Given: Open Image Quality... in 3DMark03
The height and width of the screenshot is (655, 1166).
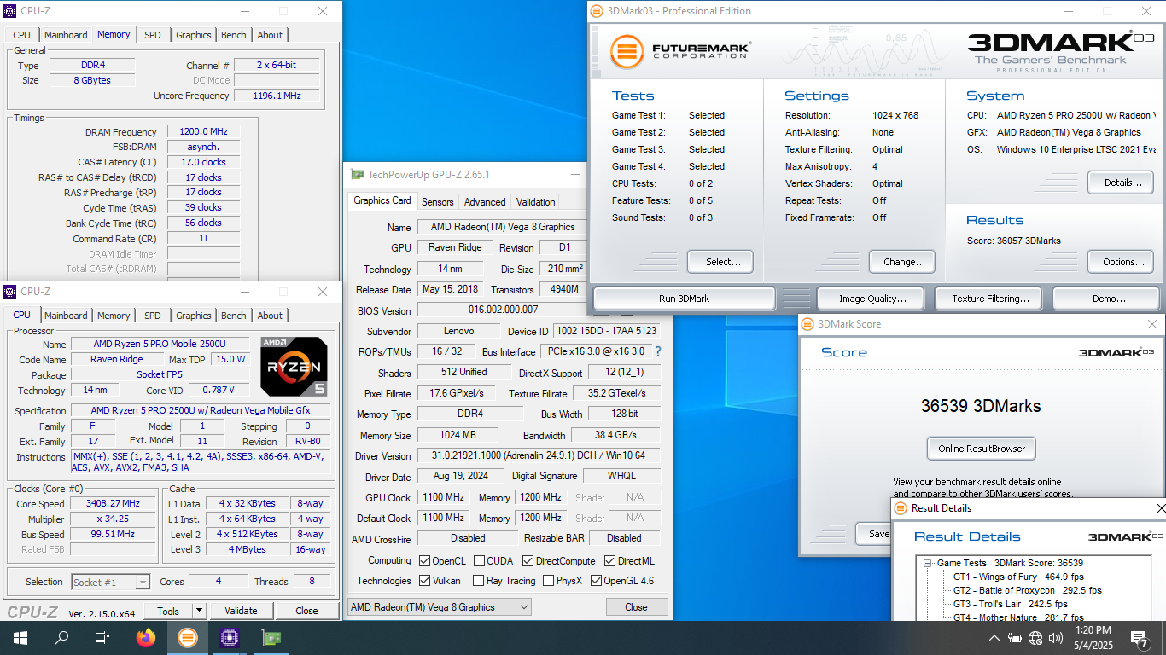Looking at the screenshot, I should pyautogui.click(x=872, y=299).
